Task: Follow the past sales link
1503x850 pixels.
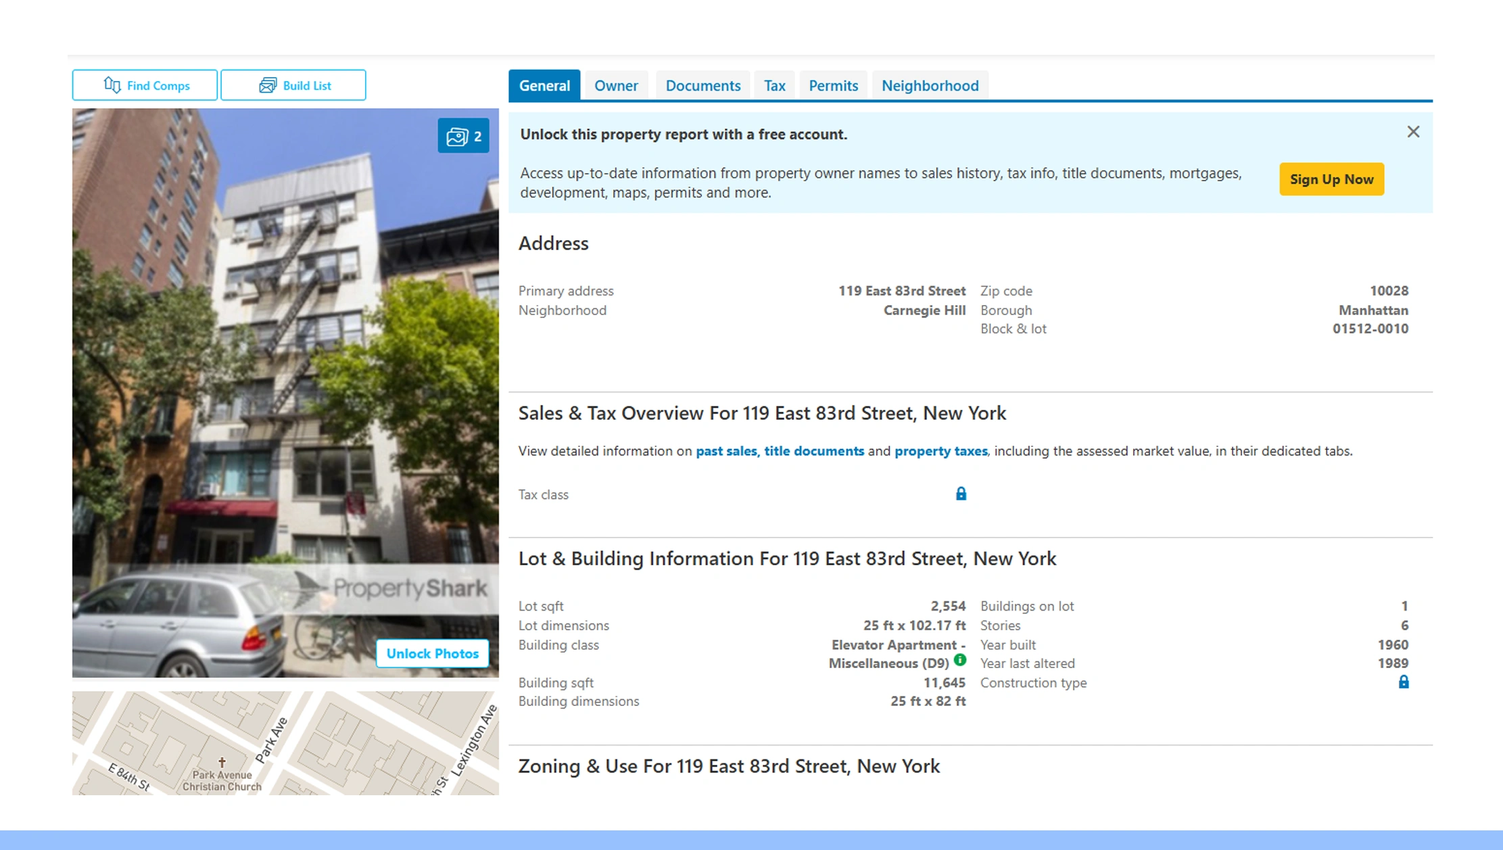Action: (725, 451)
